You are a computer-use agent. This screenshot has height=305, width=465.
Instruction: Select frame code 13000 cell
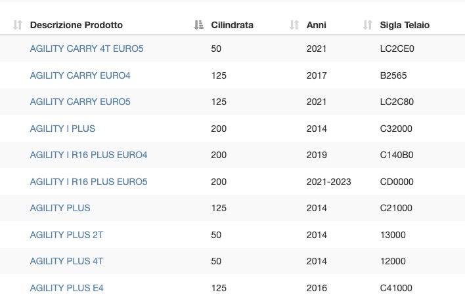[393, 235]
